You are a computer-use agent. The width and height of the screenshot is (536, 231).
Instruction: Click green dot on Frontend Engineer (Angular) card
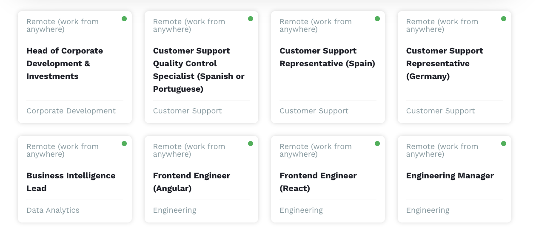(251, 144)
